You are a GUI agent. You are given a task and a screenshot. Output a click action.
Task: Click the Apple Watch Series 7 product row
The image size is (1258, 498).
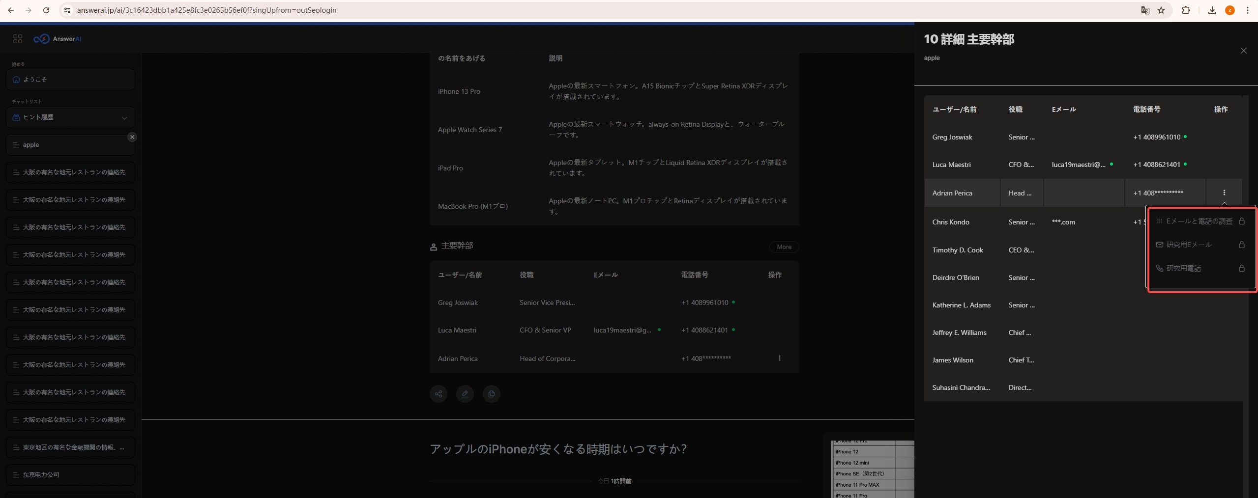pos(614,130)
